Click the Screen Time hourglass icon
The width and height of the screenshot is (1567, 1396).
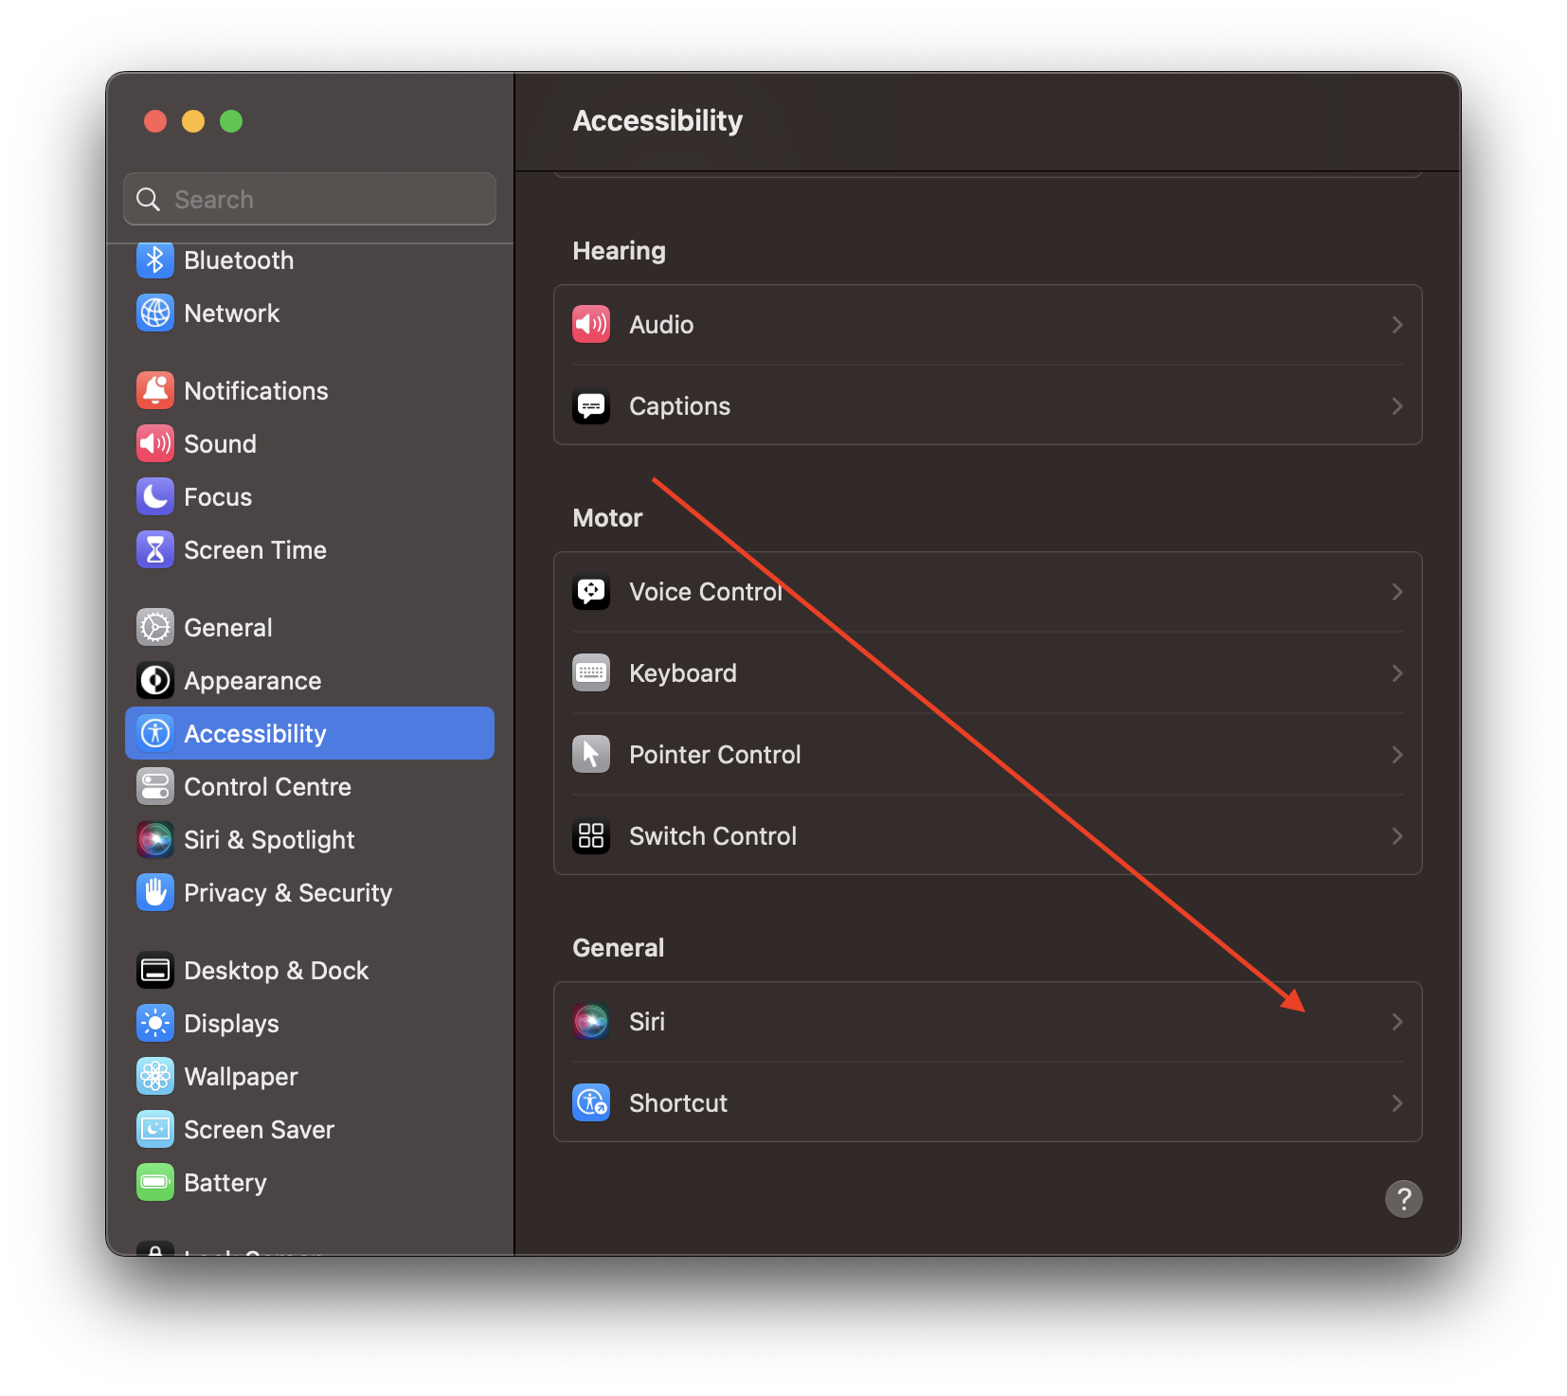[155, 549]
